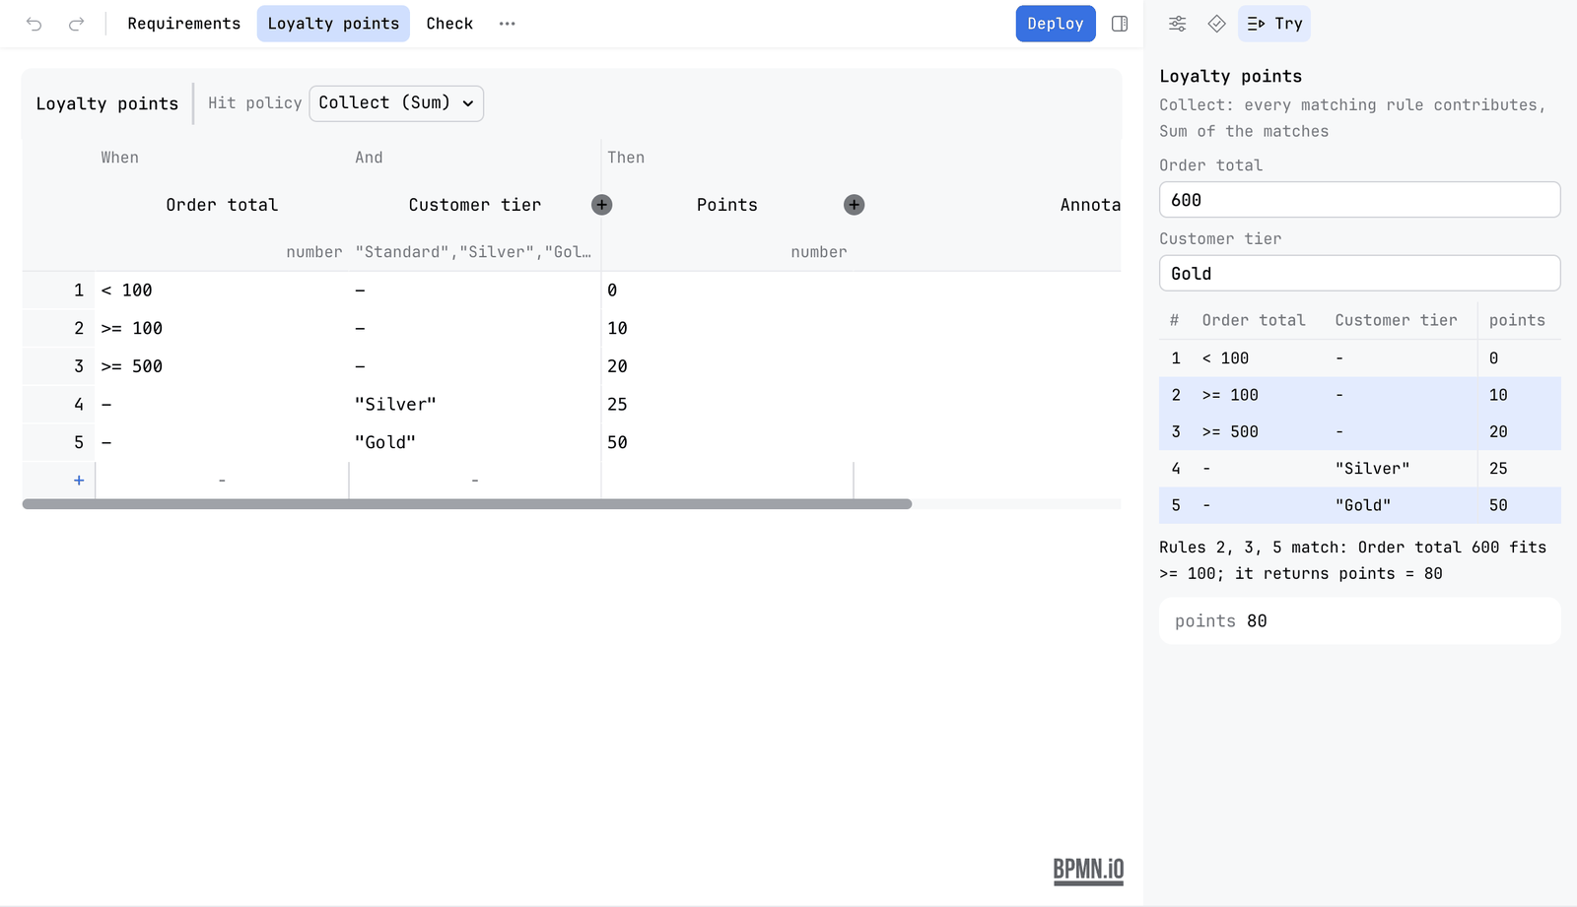This screenshot has width=1577, height=907.
Task: Select Try panel row 1 '< 100'
Action: pos(1360,358)
